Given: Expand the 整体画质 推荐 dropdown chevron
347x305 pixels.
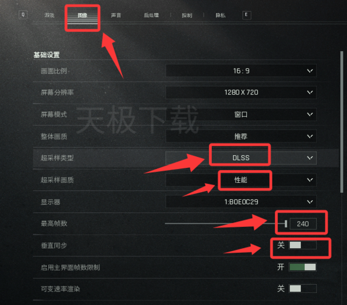Looking at the screenshot, I should tap(310, 136).
